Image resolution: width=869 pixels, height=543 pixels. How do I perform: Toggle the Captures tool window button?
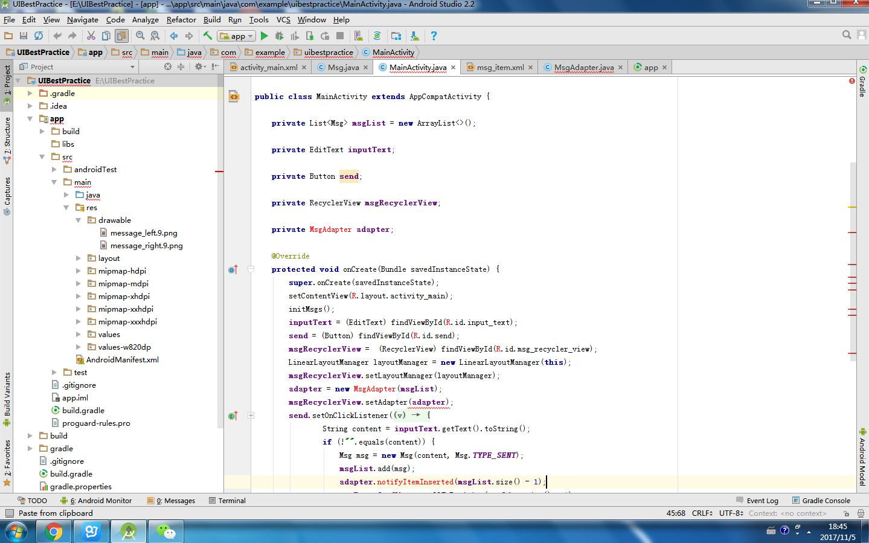[7, 195]
